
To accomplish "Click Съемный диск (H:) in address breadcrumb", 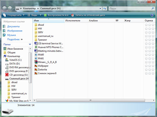I will pos(51,8).
